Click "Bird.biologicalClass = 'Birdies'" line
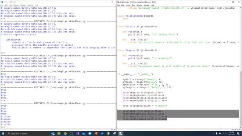Screen dimensions: 242x136 click(145, 106)
